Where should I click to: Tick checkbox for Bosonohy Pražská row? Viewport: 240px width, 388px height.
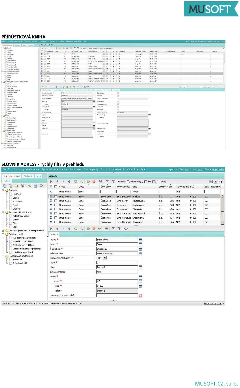pyautogui.click(x=56, y=197)
